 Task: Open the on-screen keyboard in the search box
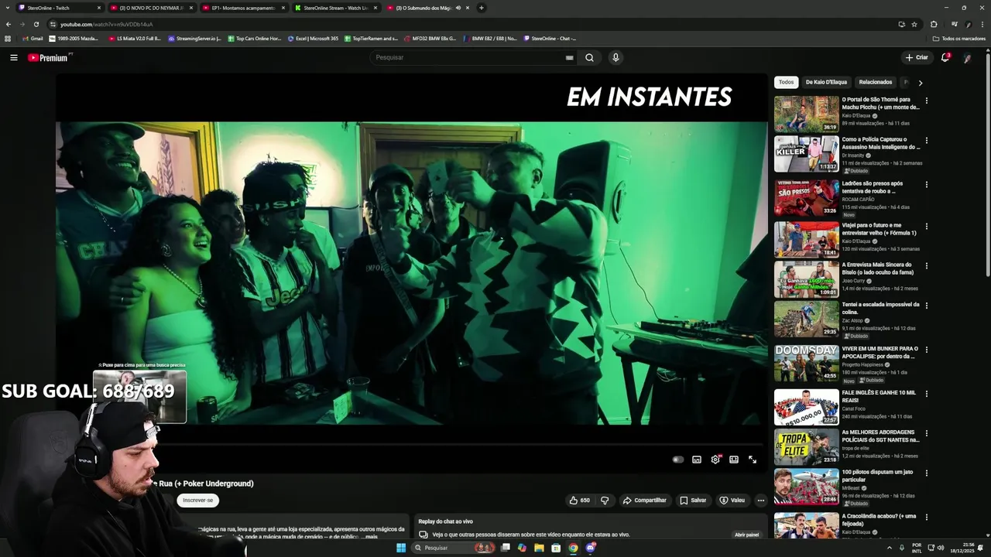pos(569,57)
